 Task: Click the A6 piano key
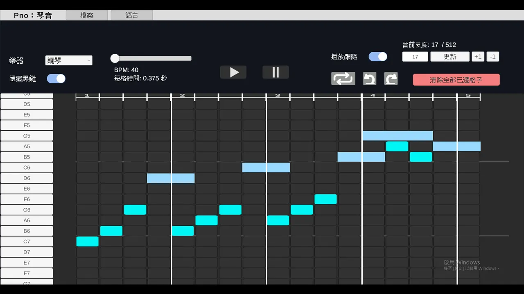[27, 220]
